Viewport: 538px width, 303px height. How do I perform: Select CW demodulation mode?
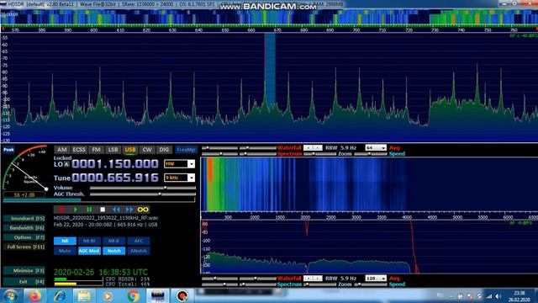click(147, 150)
